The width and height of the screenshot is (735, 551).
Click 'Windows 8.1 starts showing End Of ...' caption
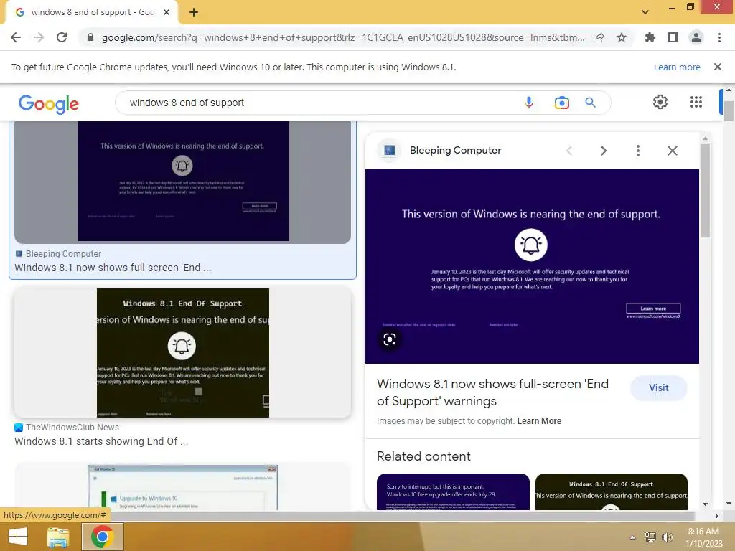click(101, 441)
